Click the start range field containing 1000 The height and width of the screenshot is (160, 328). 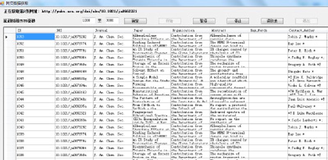(89, 21)
